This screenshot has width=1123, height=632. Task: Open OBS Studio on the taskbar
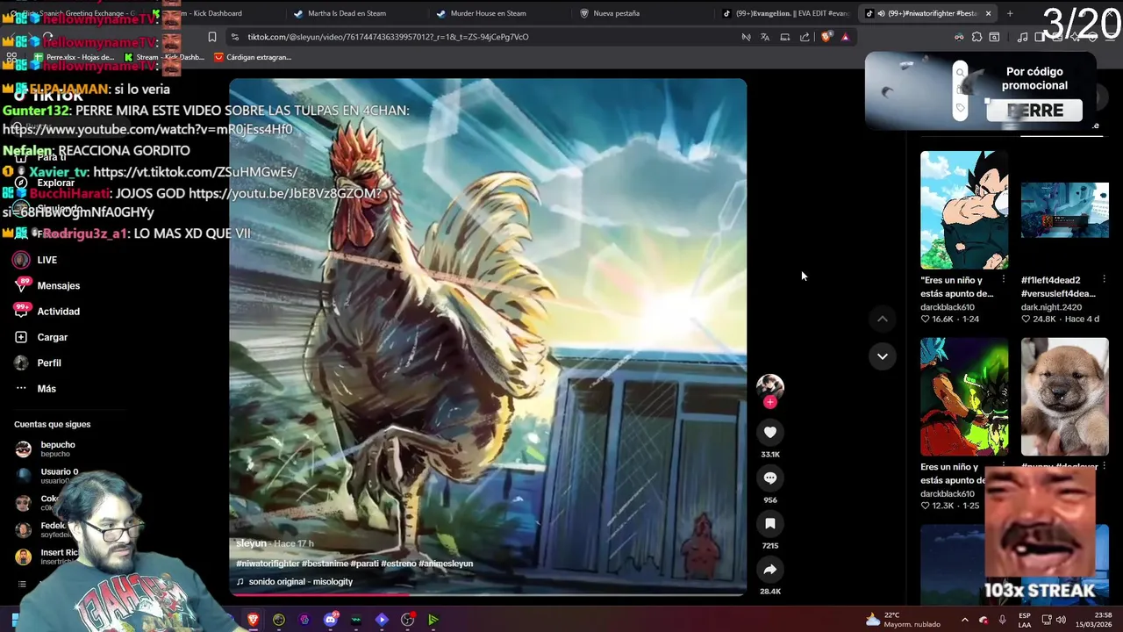coord(407,620)
